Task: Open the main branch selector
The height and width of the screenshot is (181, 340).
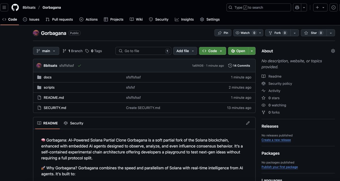Action: pyautogui.click(x=46, y=51)
